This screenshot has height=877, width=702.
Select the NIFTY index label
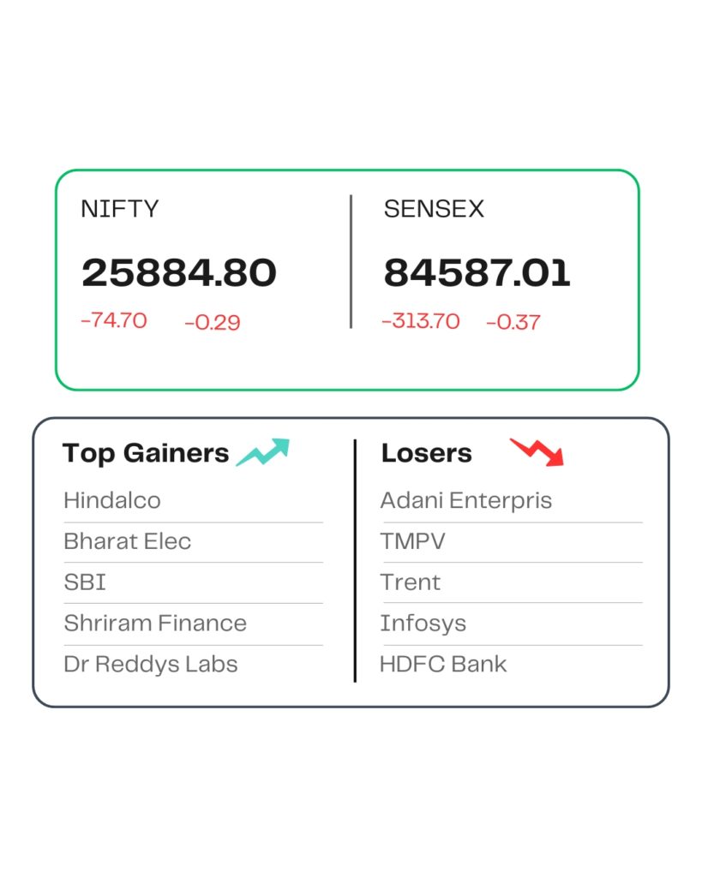pos(119,209)
